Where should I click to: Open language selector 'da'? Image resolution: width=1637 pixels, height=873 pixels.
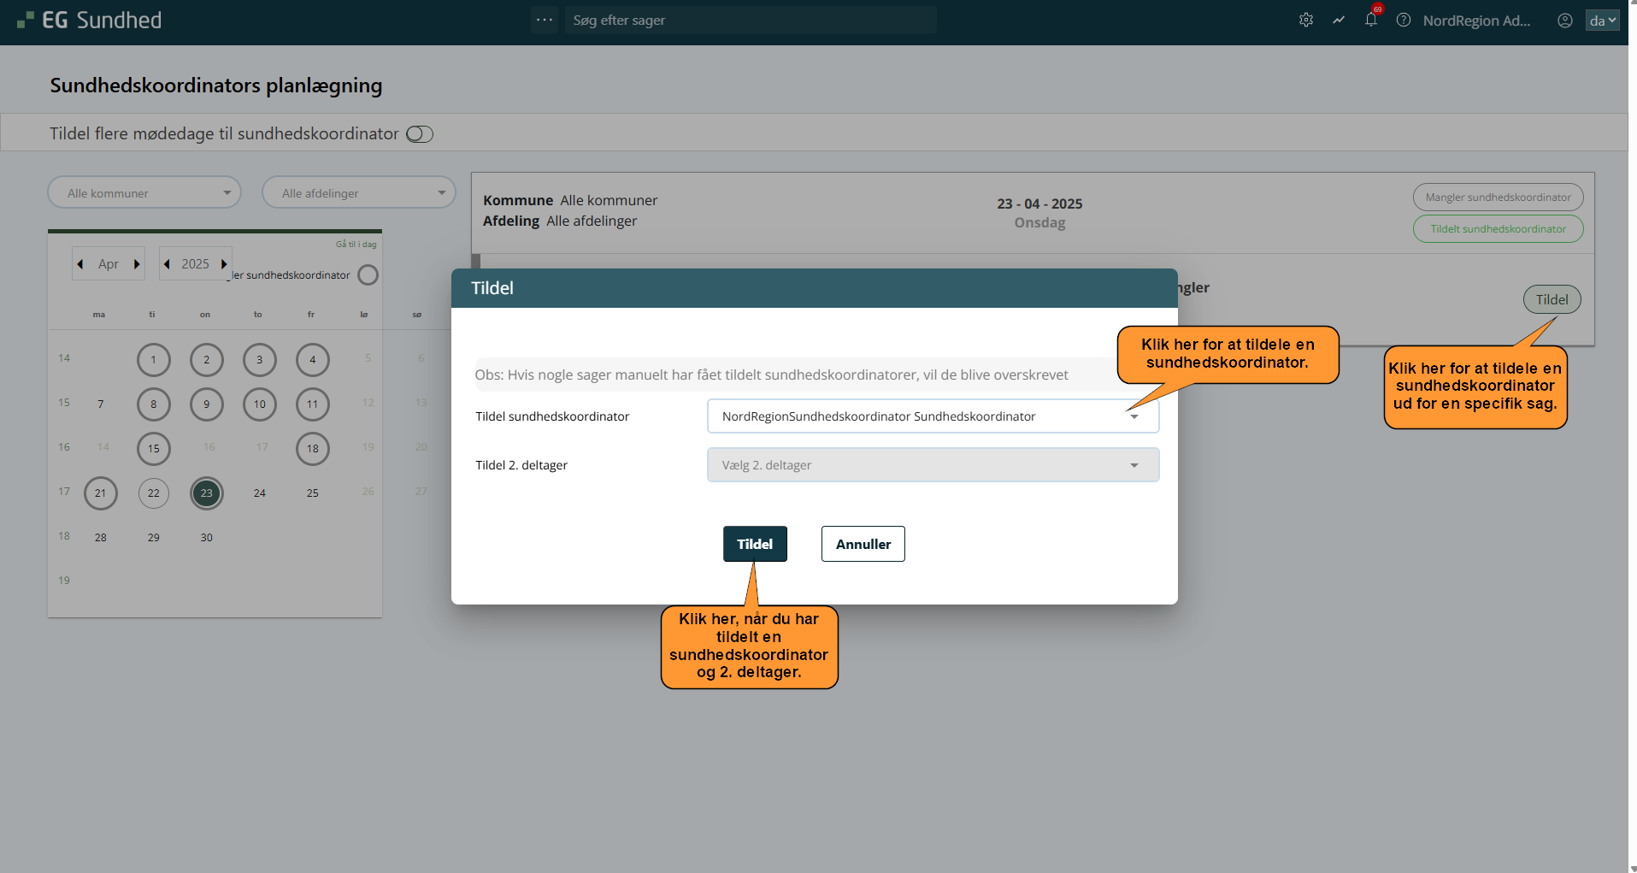point(1601,21)
